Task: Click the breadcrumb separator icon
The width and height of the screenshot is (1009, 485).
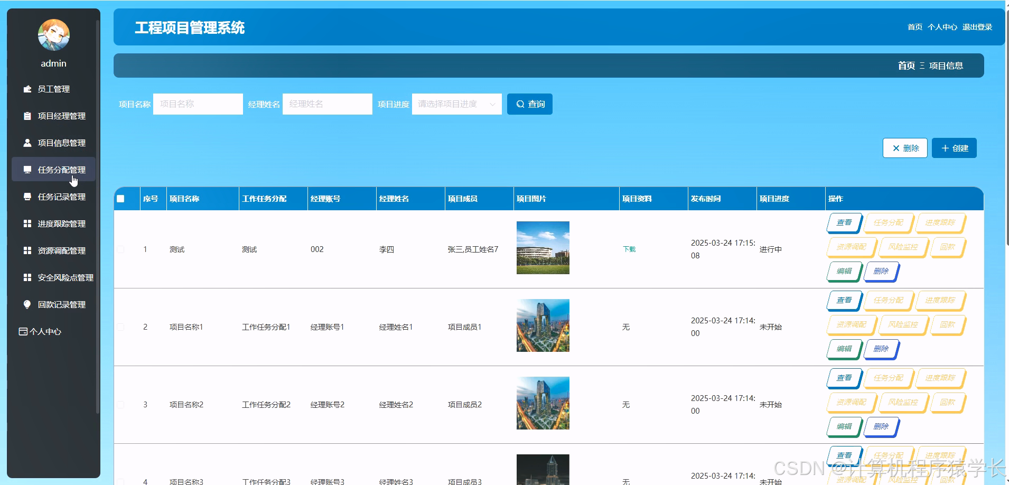Action: tap(922, 66)
